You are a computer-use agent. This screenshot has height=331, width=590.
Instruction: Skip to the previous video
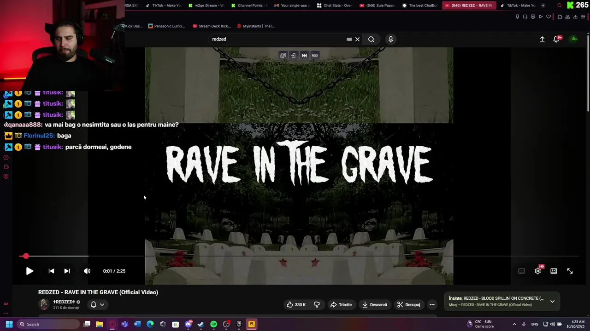[x=51, y=271]
